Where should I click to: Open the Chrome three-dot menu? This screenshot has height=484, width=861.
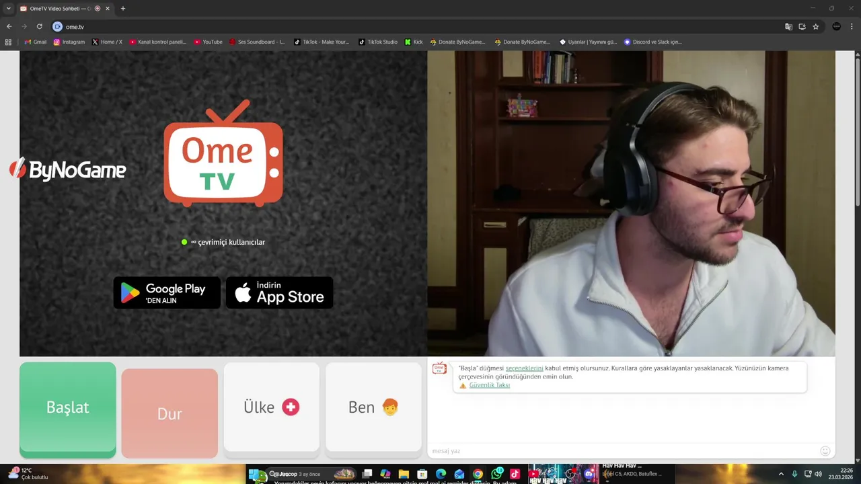point(852,27)
